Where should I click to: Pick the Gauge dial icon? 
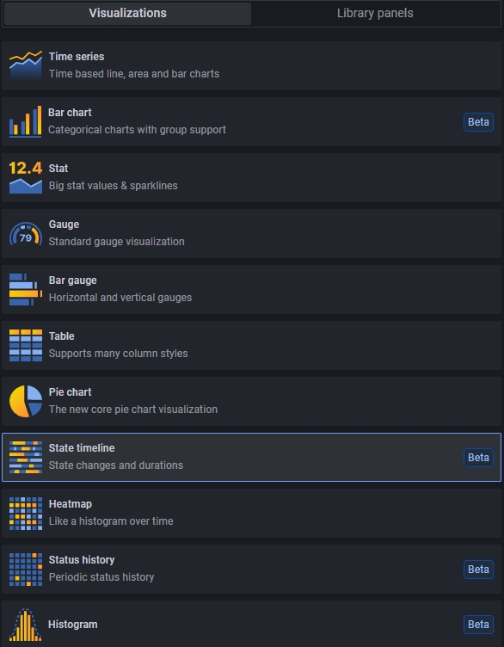pyautogui.click(x=26, y=233)
